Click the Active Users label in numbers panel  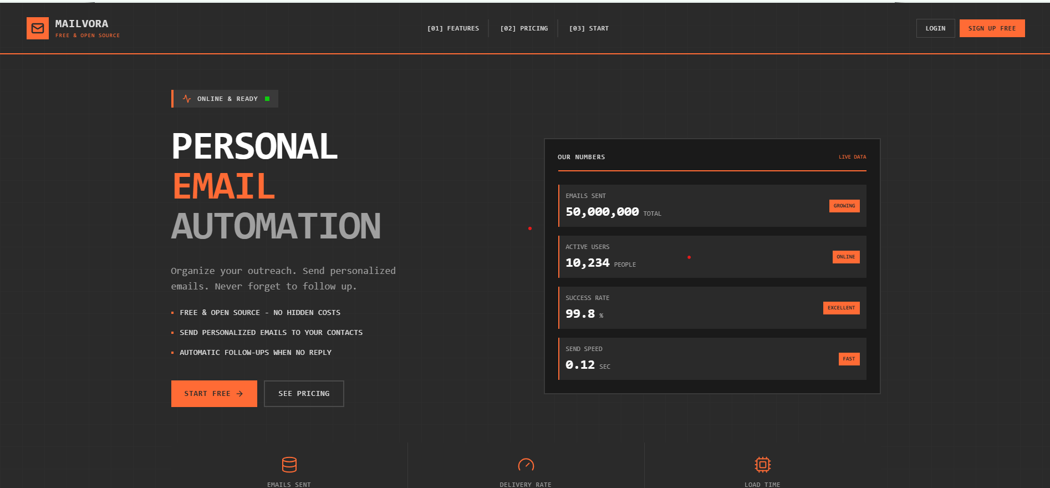coord(587,247)
